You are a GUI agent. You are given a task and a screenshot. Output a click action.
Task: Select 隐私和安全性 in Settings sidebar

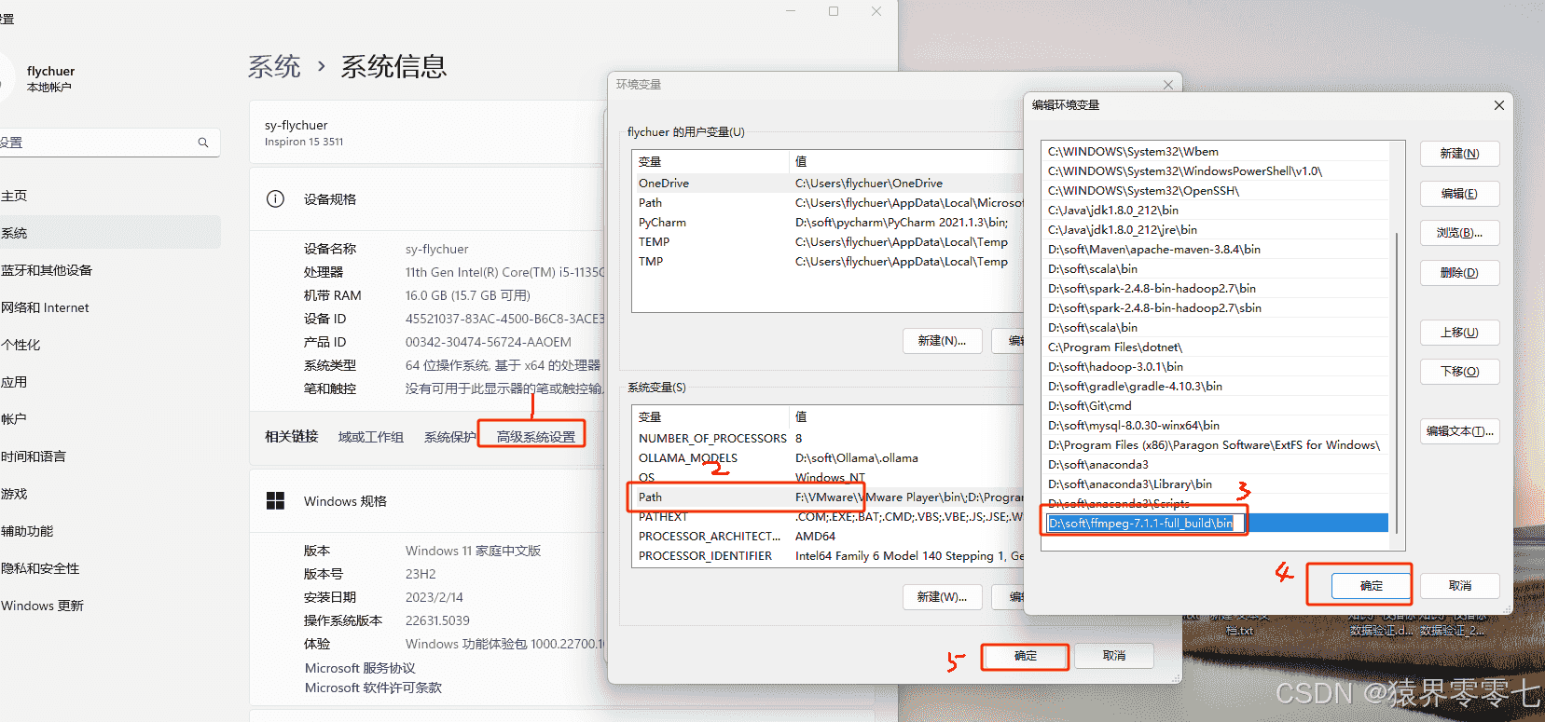(x=110, y=568)
